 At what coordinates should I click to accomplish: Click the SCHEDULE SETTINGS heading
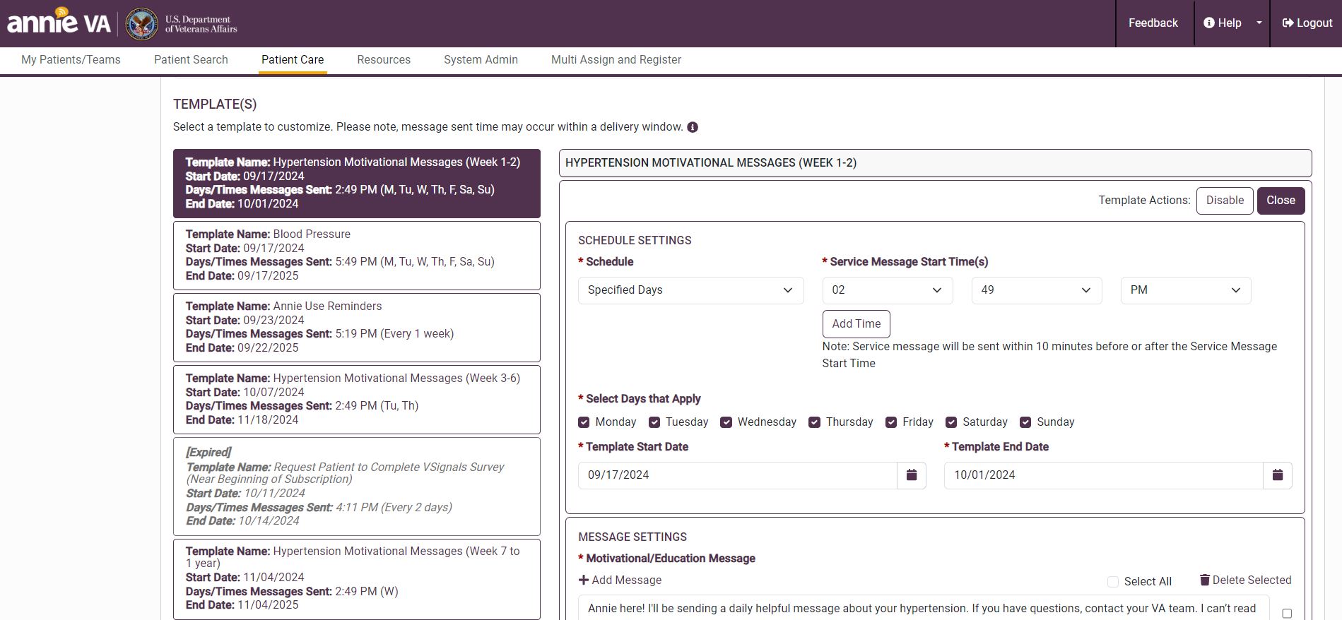tap(635, 241)
